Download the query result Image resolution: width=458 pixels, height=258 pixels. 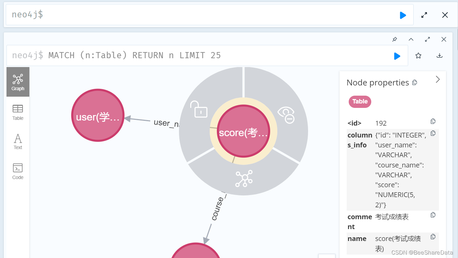440,56
